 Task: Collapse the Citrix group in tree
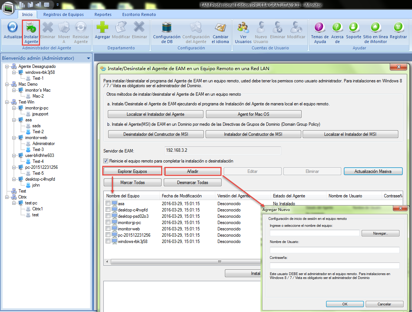pyautogui.click(x=7, y=197)
